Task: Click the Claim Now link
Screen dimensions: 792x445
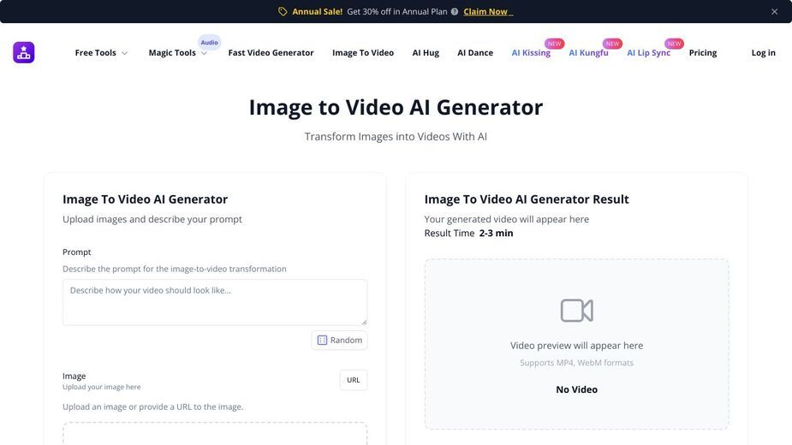Action: 488,12
